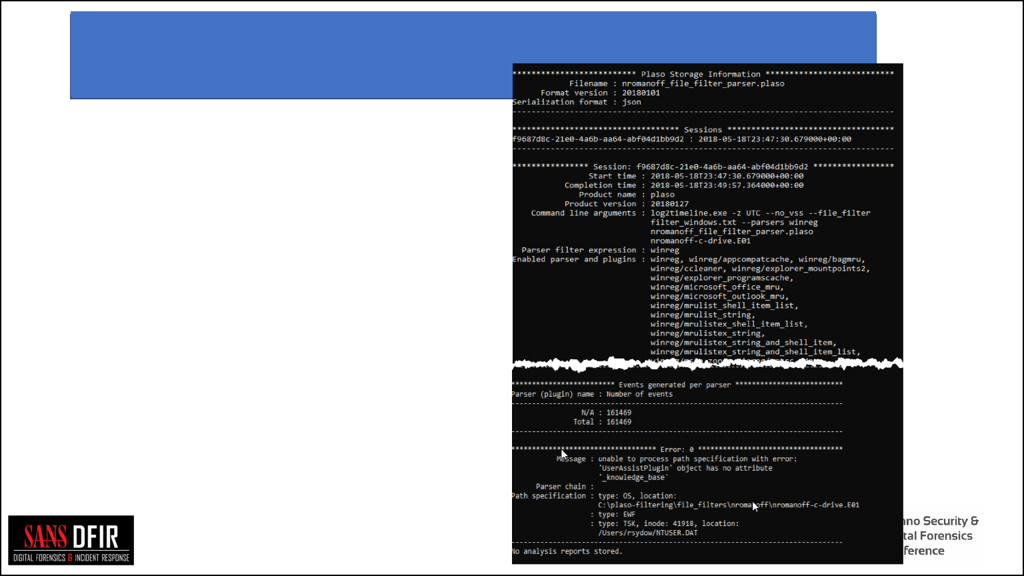
Task: Click the 'No analysis reports stored.' line
Action: coord(567,551)
